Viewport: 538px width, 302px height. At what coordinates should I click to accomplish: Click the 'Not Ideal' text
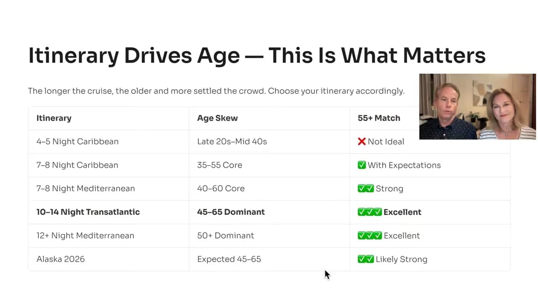click(x=386, y=142)
